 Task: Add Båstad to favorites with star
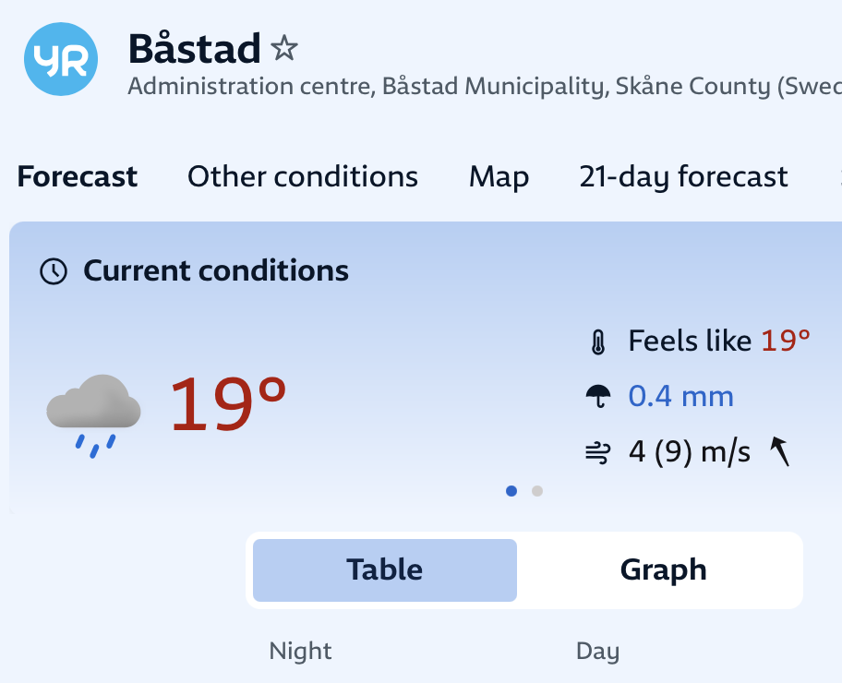(284, 48)
